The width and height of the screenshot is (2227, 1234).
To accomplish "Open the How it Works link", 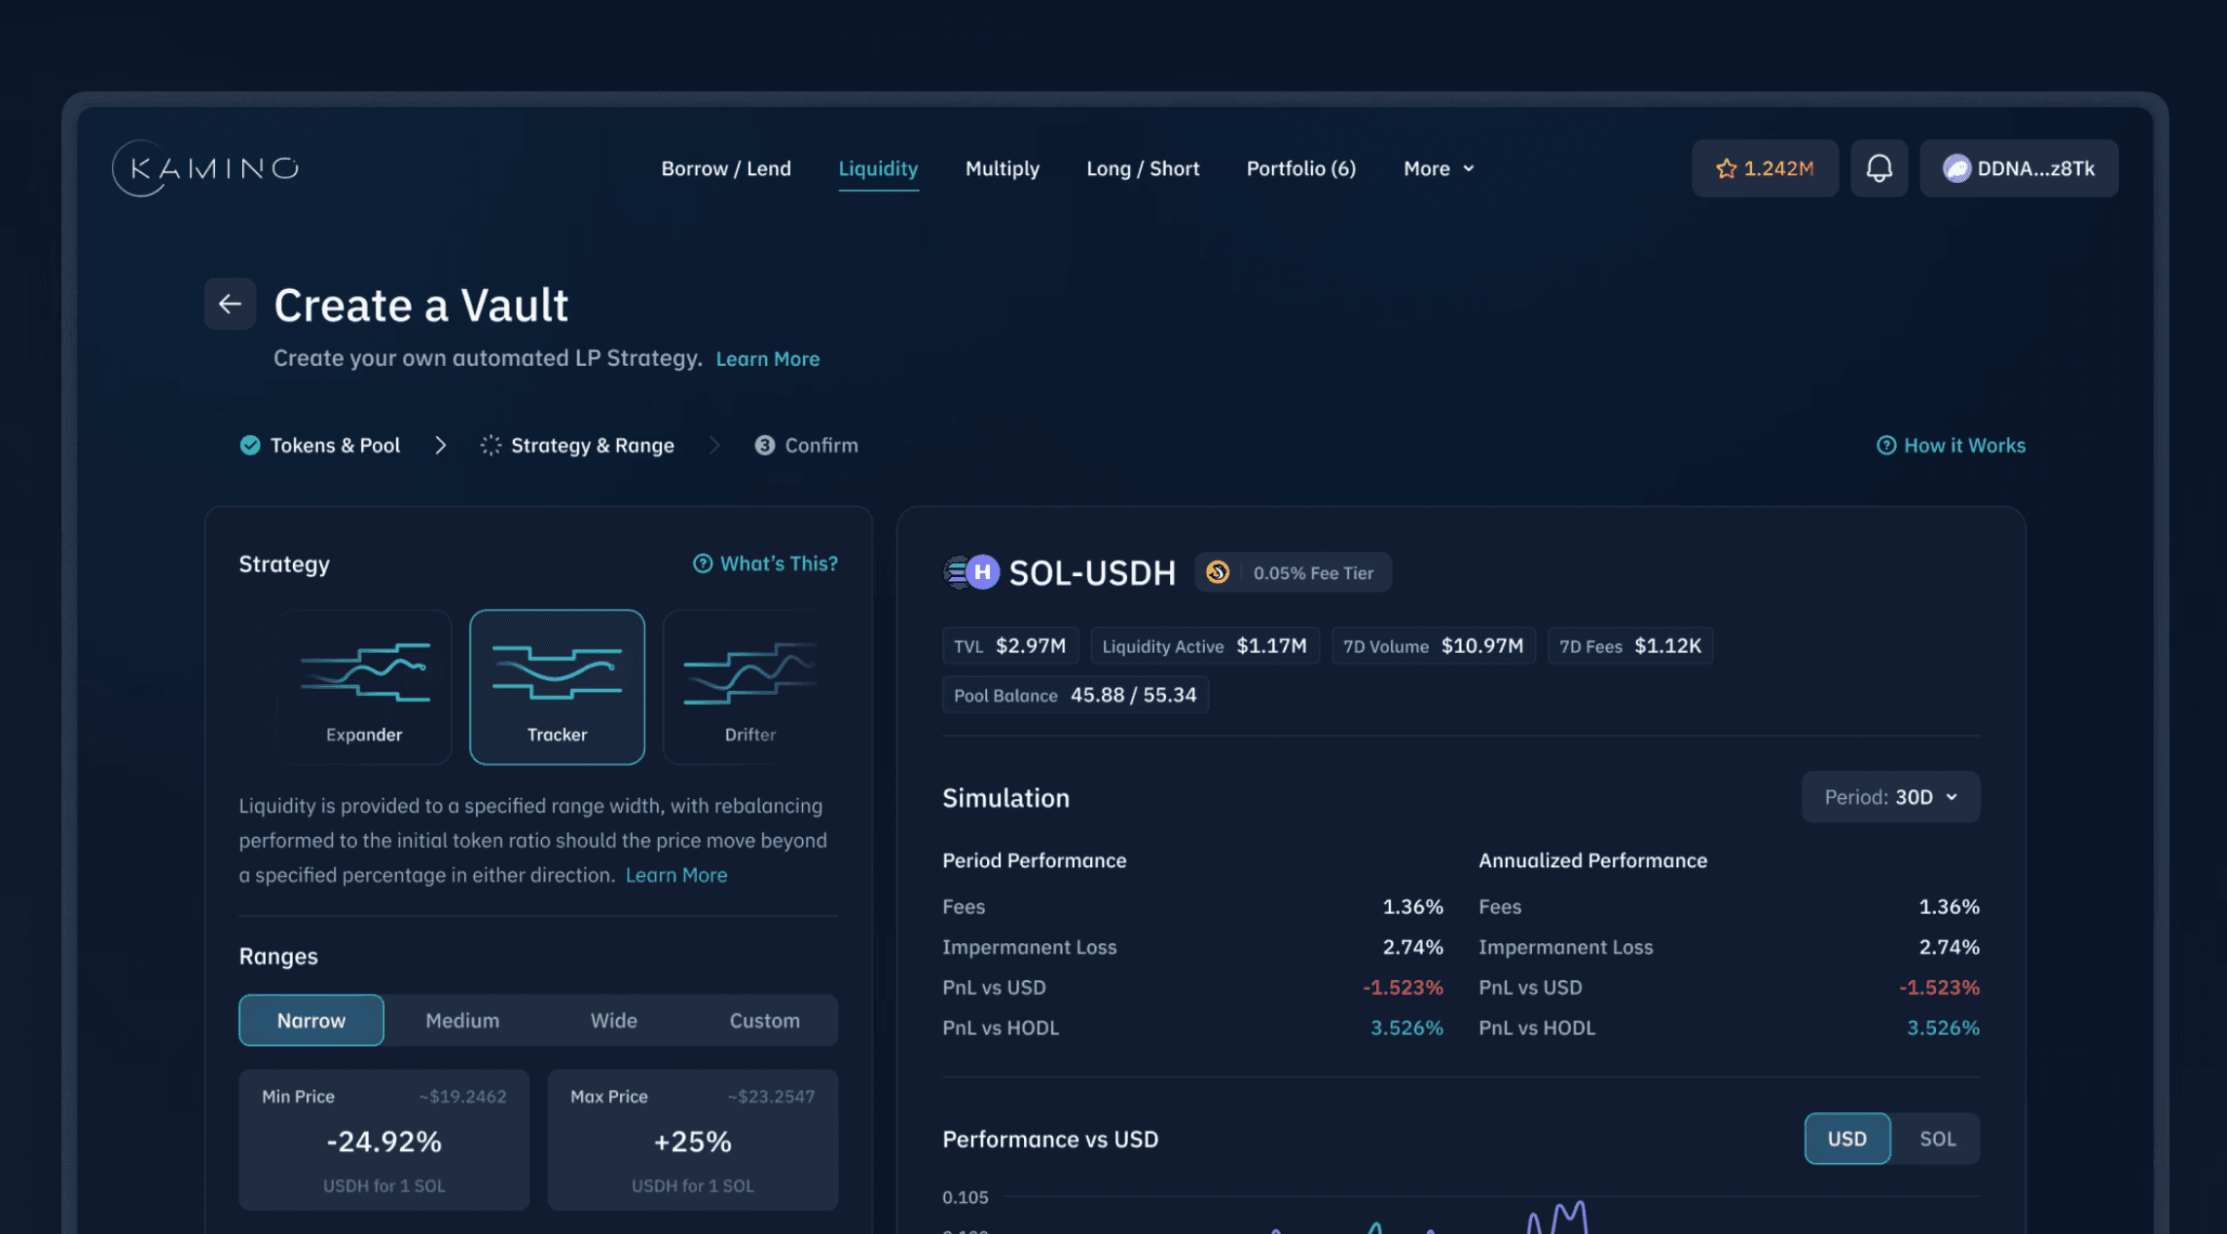I will click(1951, 445).
